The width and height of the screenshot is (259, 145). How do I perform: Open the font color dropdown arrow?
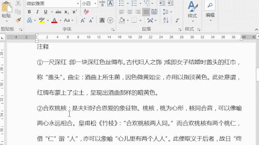pos(60,21)
